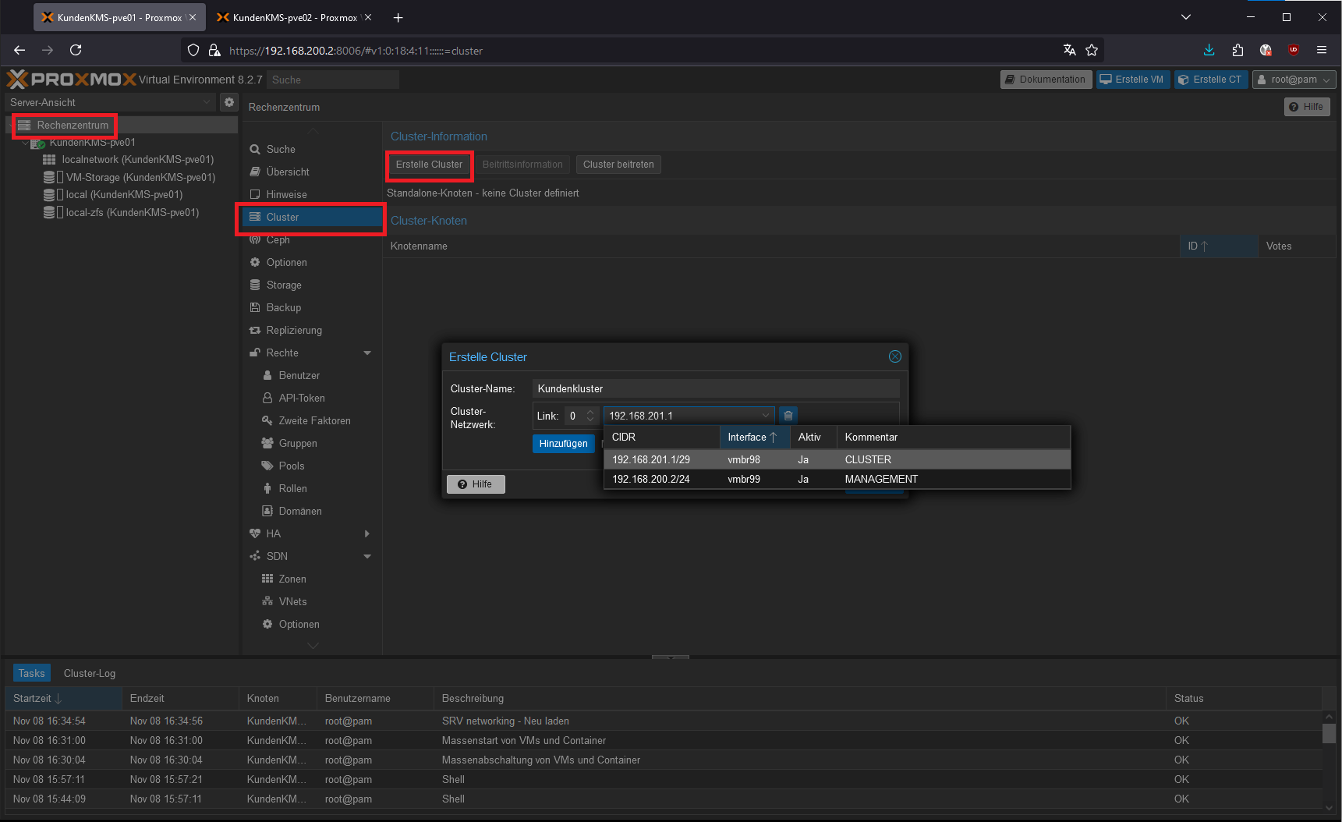Image resolution: width=1342 pixels, height=822 pixels.
Task: Click the translate page icon
Action: (x=1069, y=51)
